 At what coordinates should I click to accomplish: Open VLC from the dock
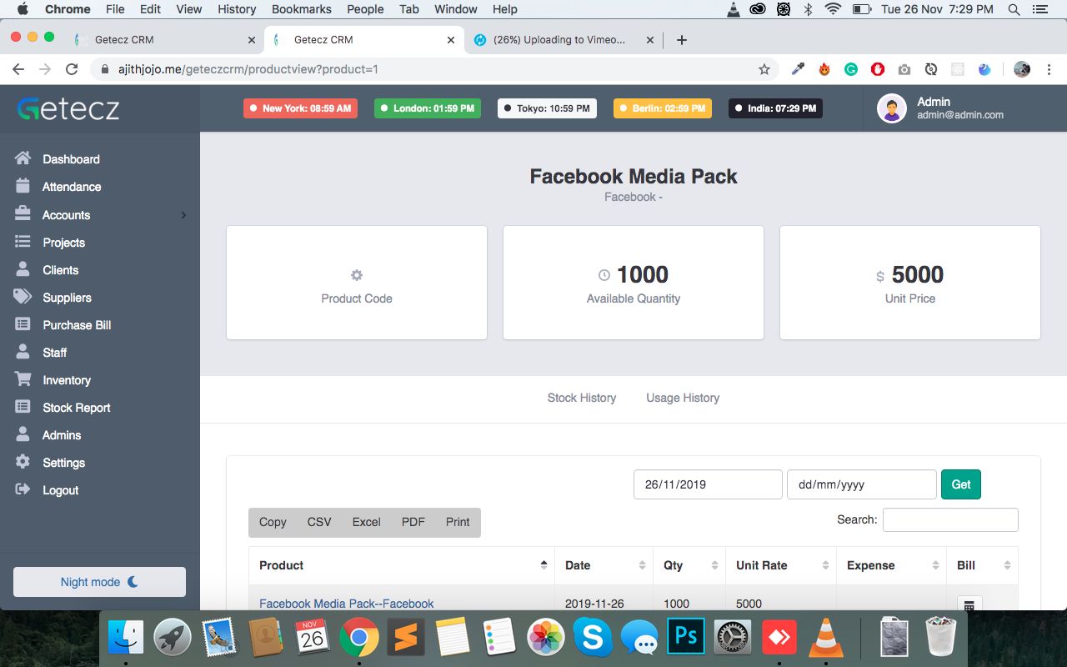(x=826, y=638)
